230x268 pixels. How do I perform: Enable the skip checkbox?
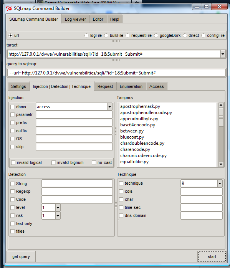[12, 147]
